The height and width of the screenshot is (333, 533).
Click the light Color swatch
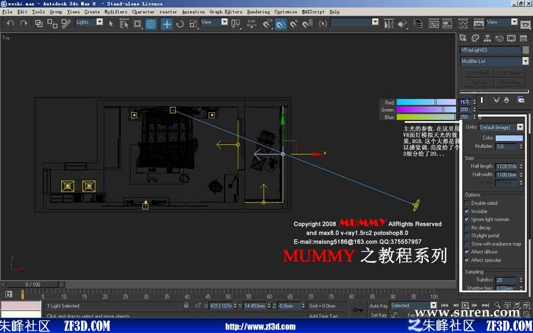509,138
